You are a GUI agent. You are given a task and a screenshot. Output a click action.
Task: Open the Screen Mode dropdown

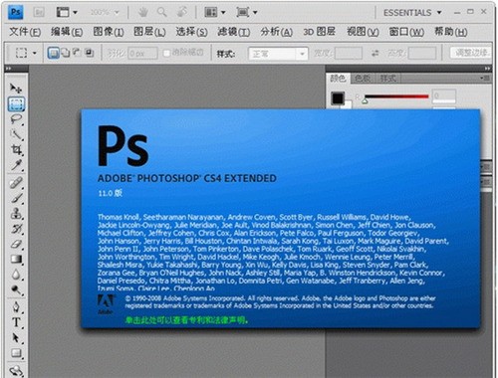[247, 13]
